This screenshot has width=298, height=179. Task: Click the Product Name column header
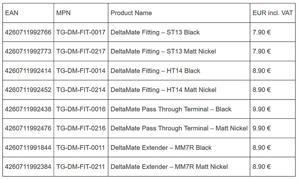tap(131, 13)
